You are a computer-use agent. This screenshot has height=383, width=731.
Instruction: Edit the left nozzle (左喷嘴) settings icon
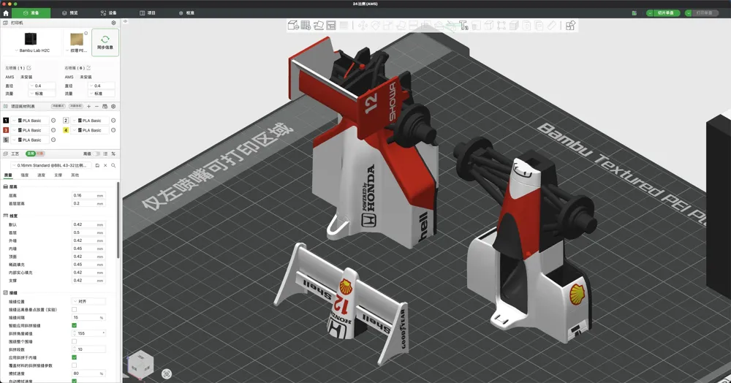pos(29,68)
